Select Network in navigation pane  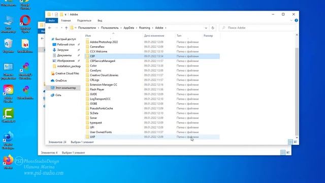coord(56,95)
